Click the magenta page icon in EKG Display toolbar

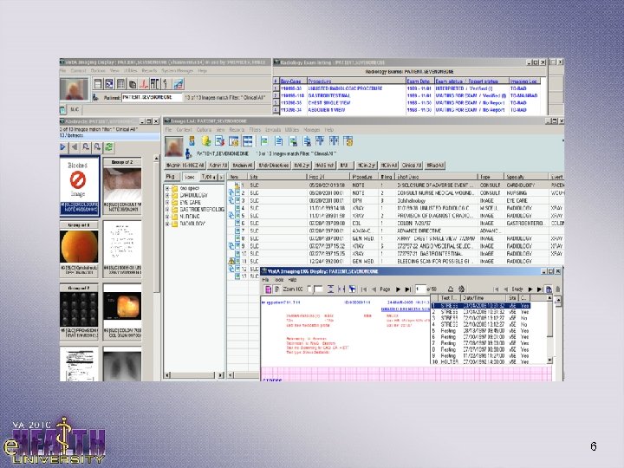pos(268,289)
